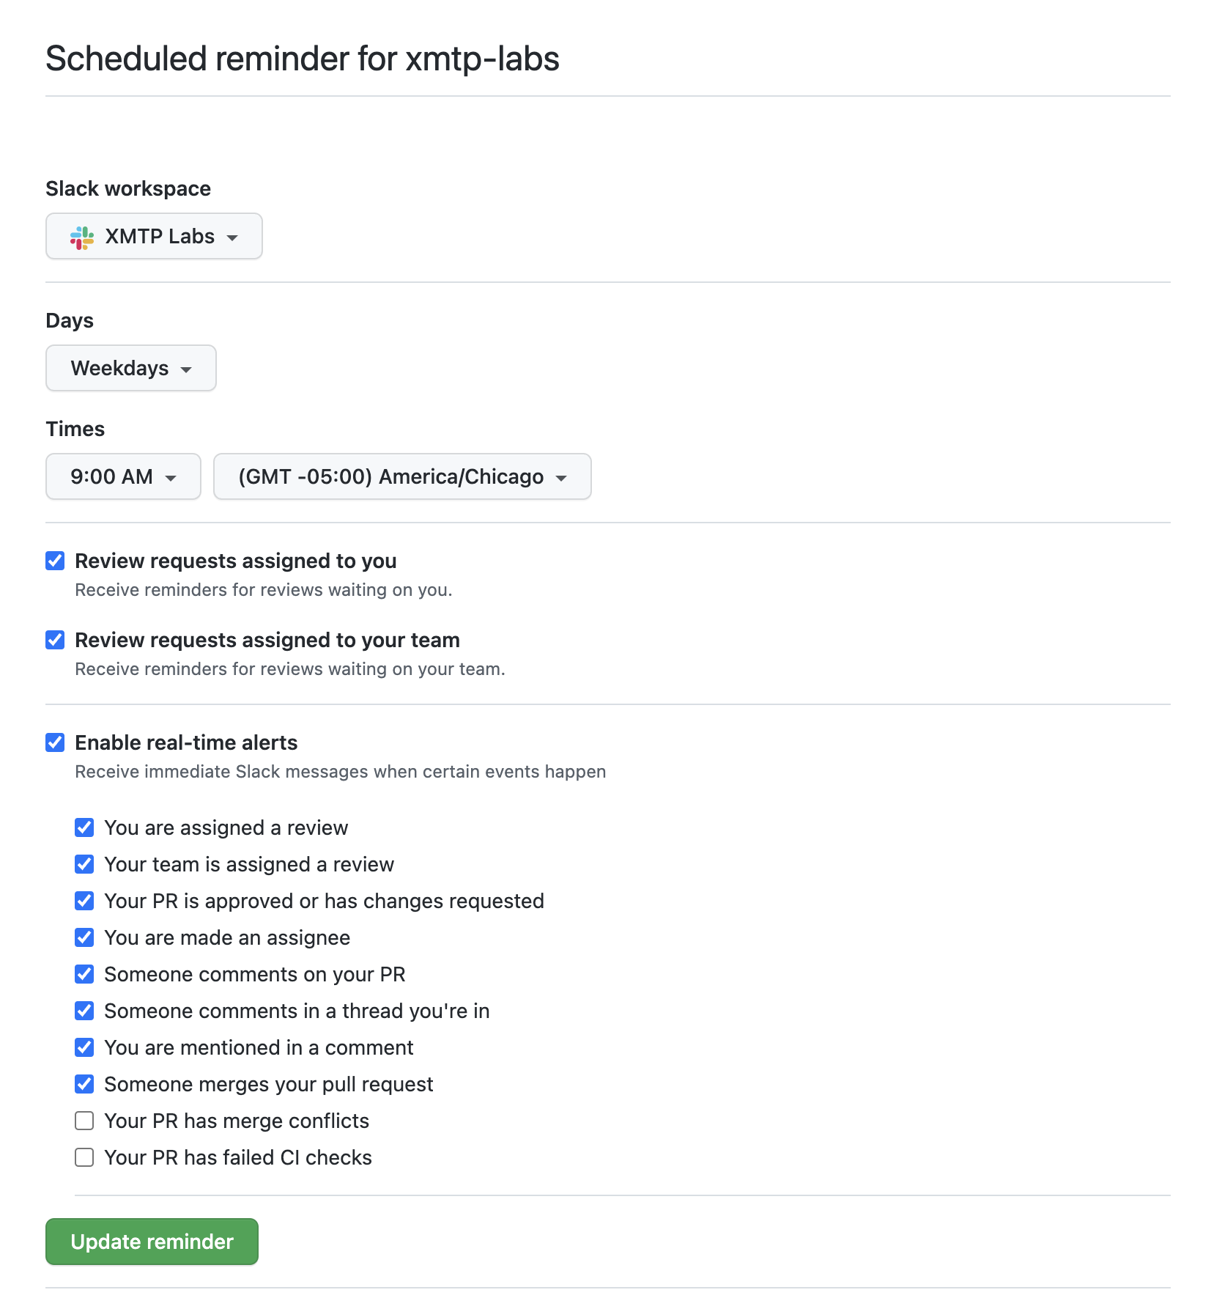
Task: Open the 9:00 AM time dropdown
Action: click(x=122, y=476)
